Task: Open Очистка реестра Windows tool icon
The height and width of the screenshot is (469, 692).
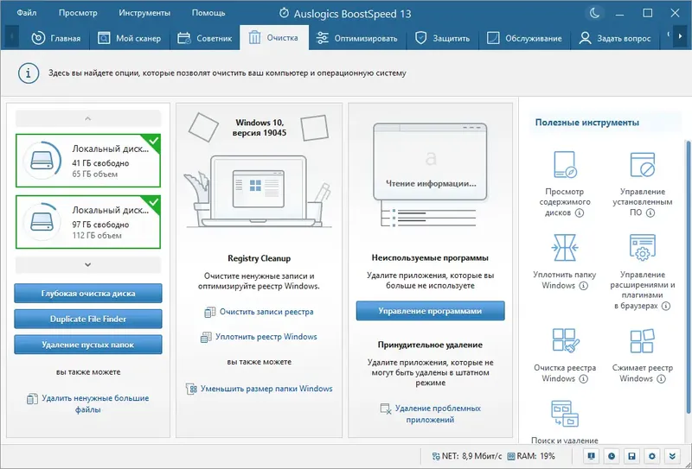Action: coord(565,340)
